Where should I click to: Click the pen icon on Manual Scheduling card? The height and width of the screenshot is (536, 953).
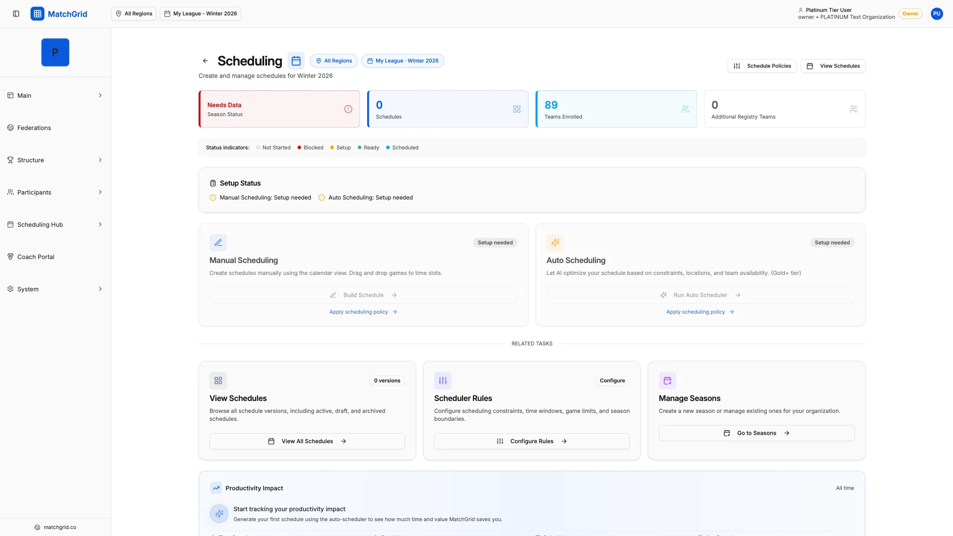click(x=218, y=242)
